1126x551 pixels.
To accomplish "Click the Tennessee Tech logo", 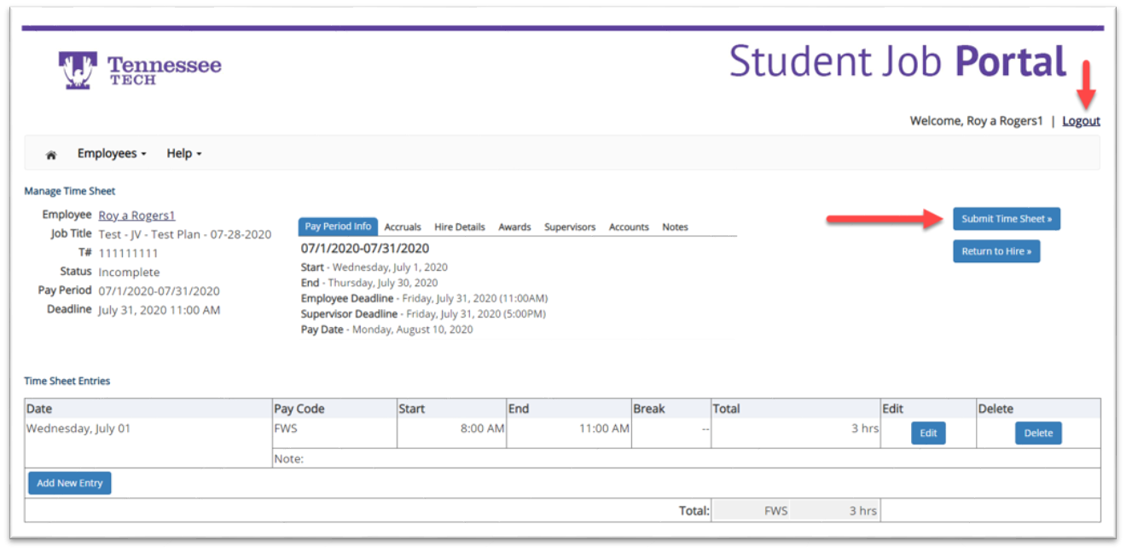I will coord(140,70).
